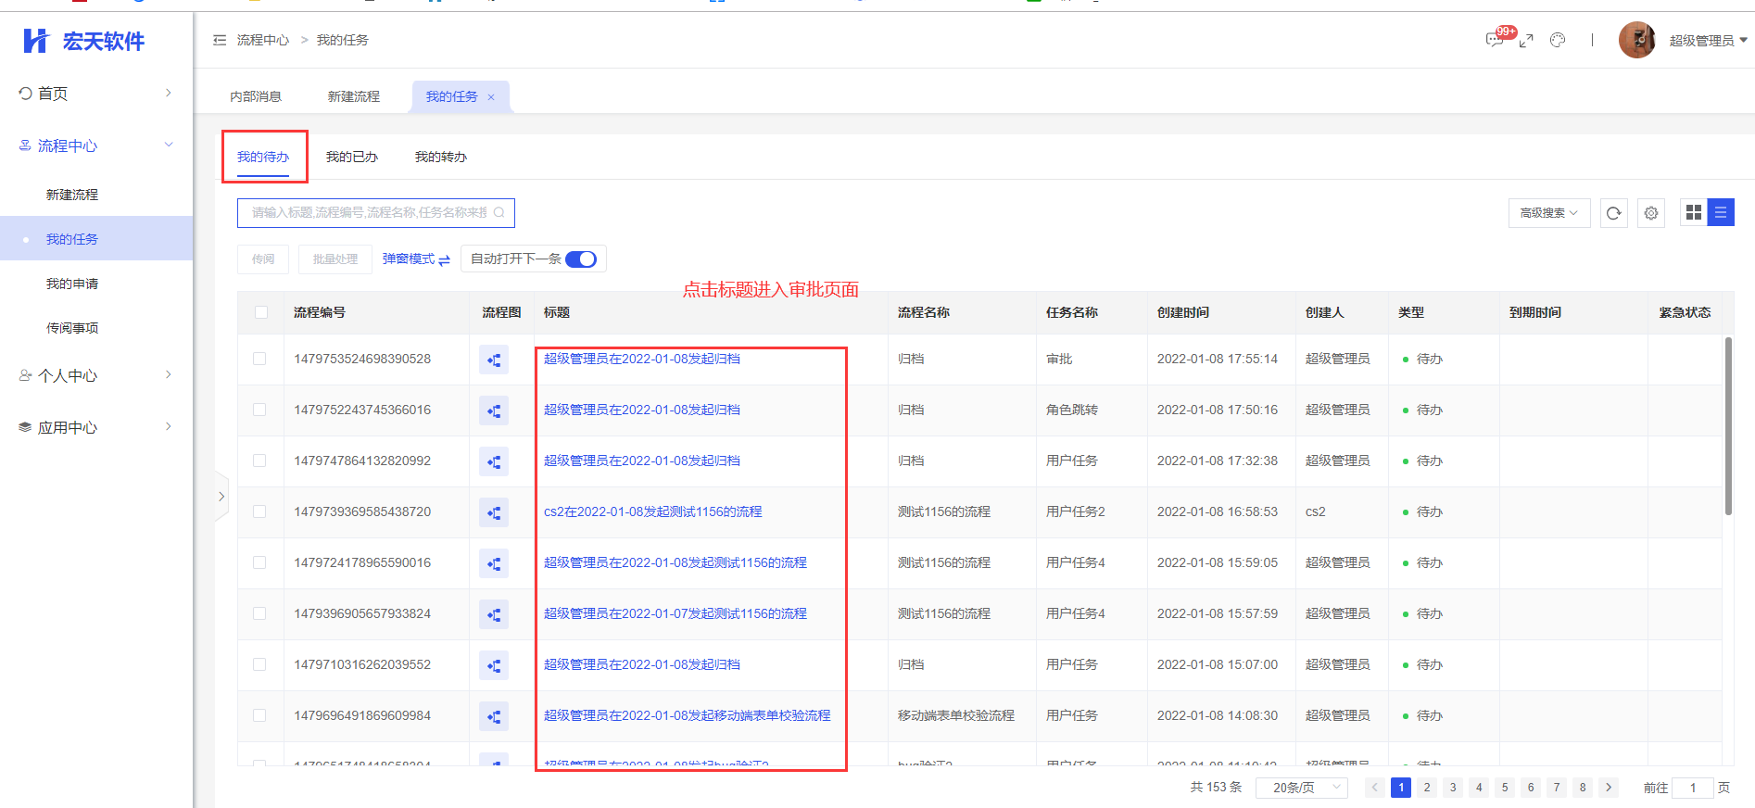Image resolution: width=1755 pixels, height=808 pixels.
Task: Open the theme palette icon
Action: point(1558,40)
